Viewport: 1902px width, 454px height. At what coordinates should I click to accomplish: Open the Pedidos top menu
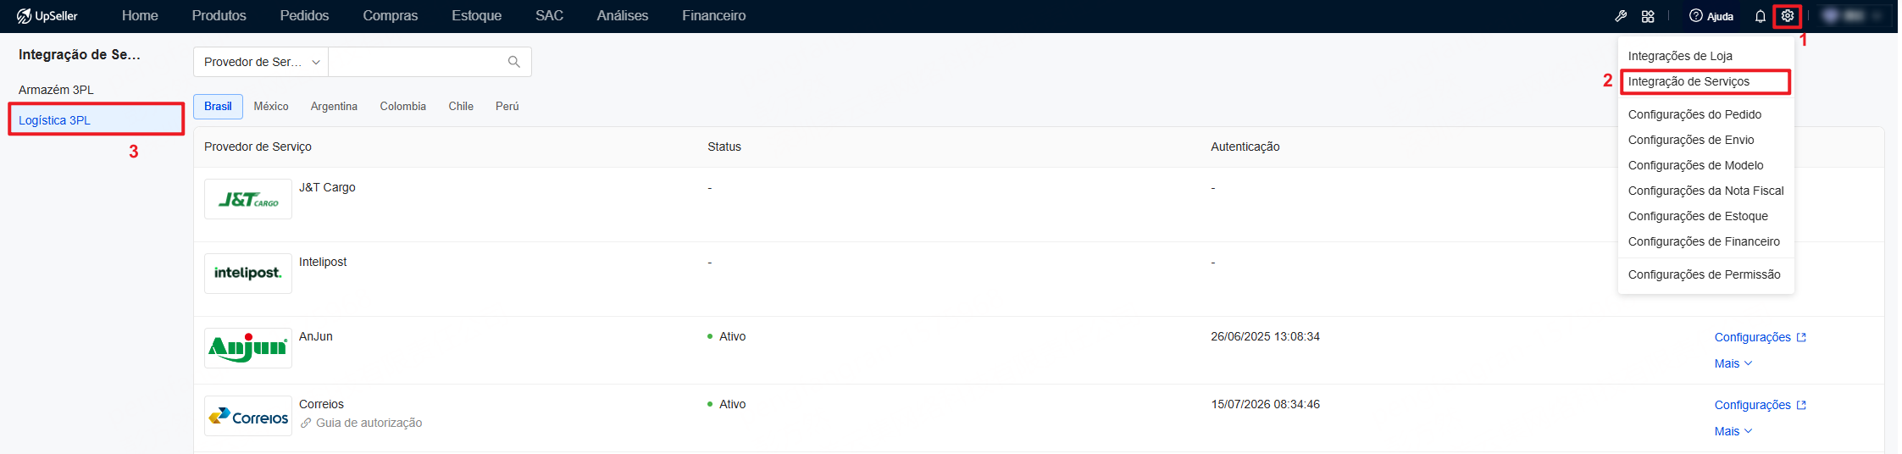click(304, 16)
